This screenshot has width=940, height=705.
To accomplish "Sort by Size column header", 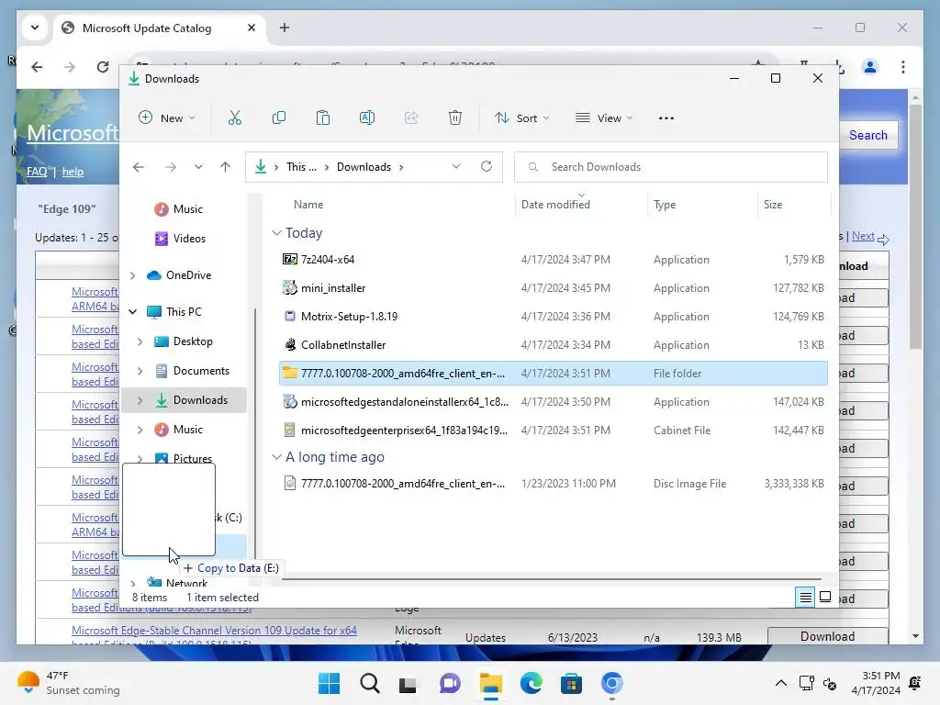I will coord(773,205).
